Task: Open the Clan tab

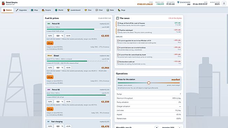Action: pyautogui.click(x=88, y=10)
